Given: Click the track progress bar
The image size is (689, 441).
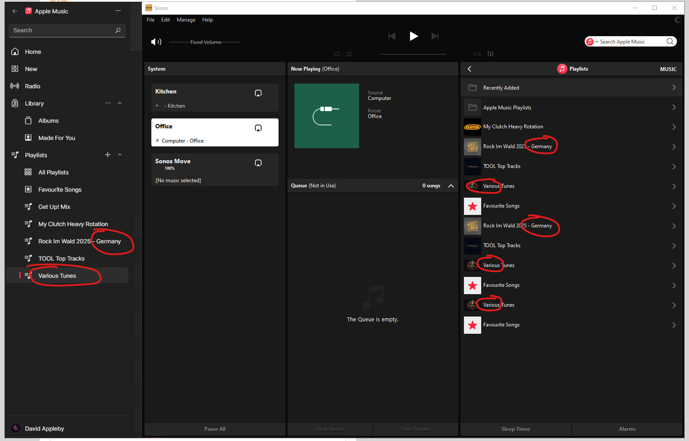Looking at the screenshot, I should click(x=413, y=54).
